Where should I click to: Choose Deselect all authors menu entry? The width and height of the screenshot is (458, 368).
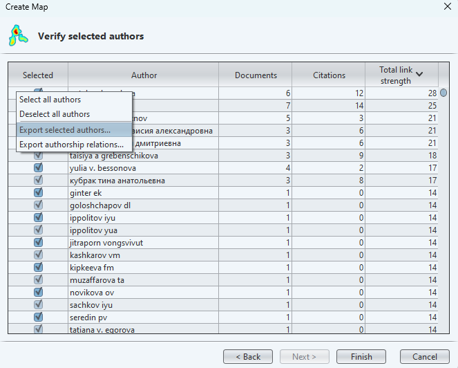click(54, 114)
